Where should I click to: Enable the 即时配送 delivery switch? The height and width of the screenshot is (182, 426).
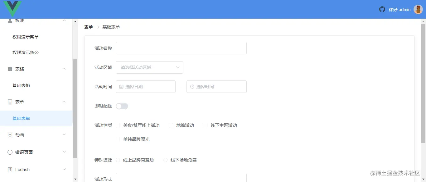click(x=122, y=106)
